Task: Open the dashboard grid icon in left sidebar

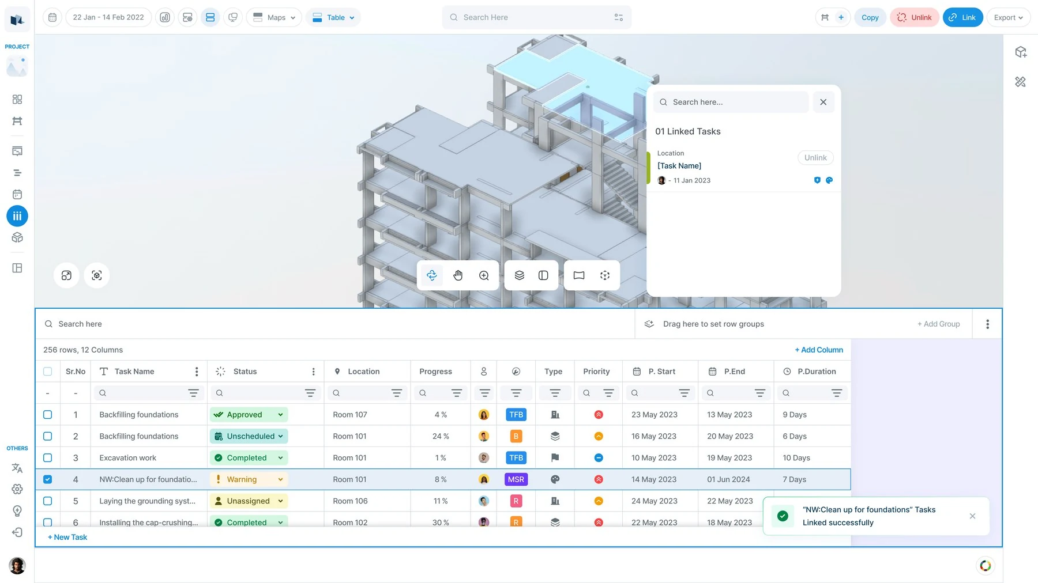Action: point(17,99)
